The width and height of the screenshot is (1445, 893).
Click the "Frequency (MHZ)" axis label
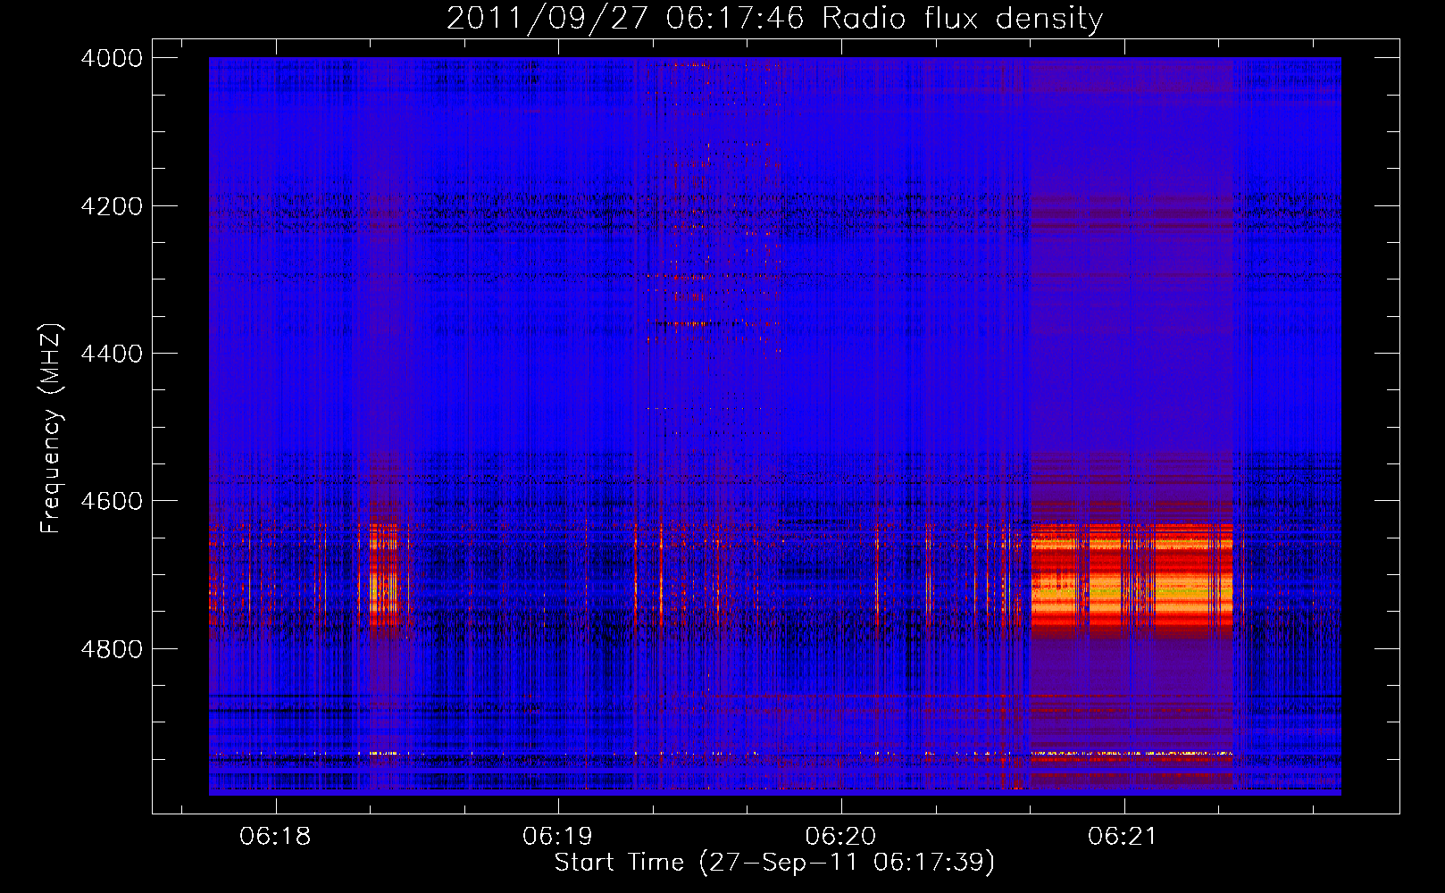pos(52,429)
